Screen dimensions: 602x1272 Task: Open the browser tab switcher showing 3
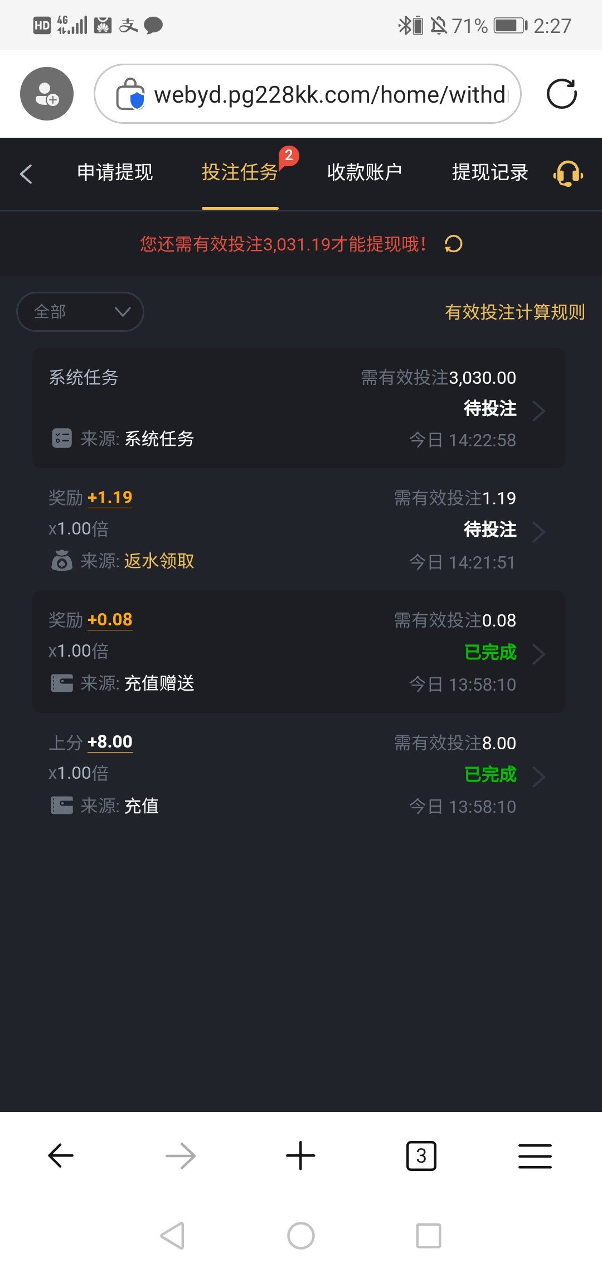(421, 1155)
